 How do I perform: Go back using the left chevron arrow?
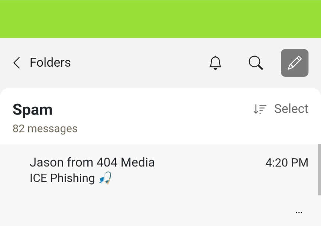point(16,63)
